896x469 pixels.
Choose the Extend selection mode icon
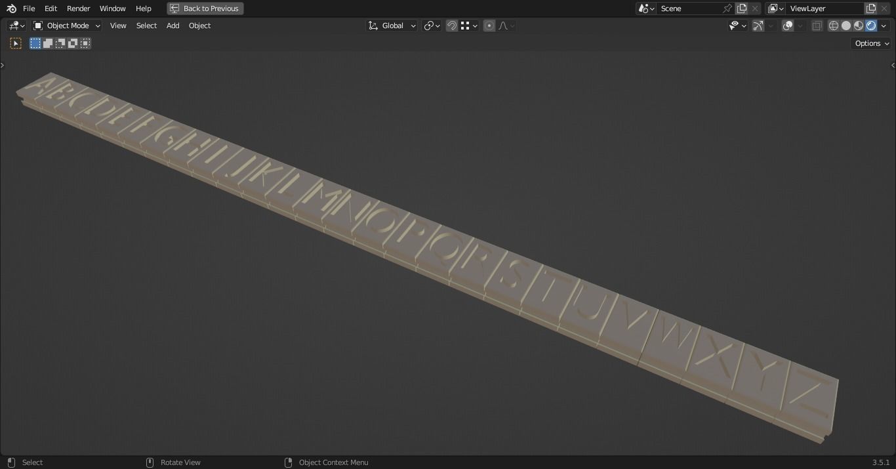[48, 43]
